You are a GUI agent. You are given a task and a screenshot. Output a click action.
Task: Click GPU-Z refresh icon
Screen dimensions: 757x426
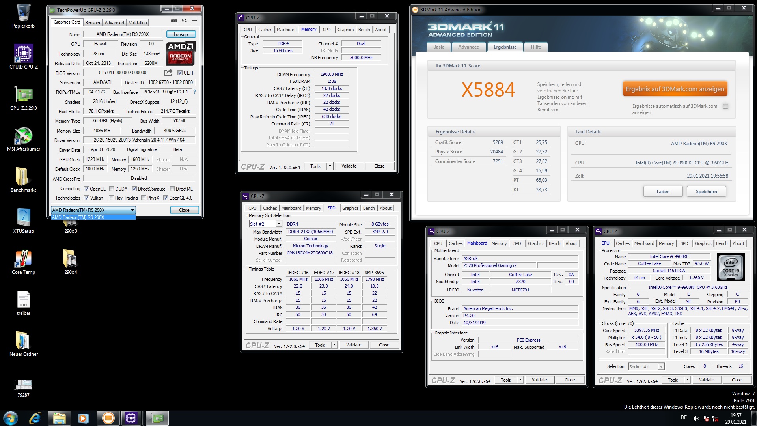tap(184, 21)
